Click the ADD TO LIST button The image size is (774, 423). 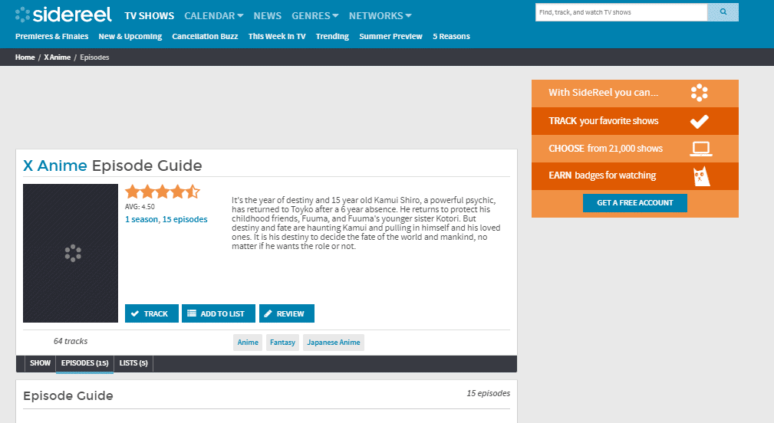[x=218, y=313]
